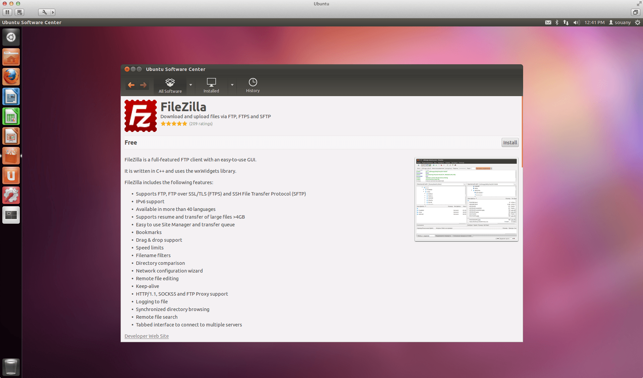Open the Home Folder in the launcher
Screen dimensions: 643x378
(x=11, y=57)
